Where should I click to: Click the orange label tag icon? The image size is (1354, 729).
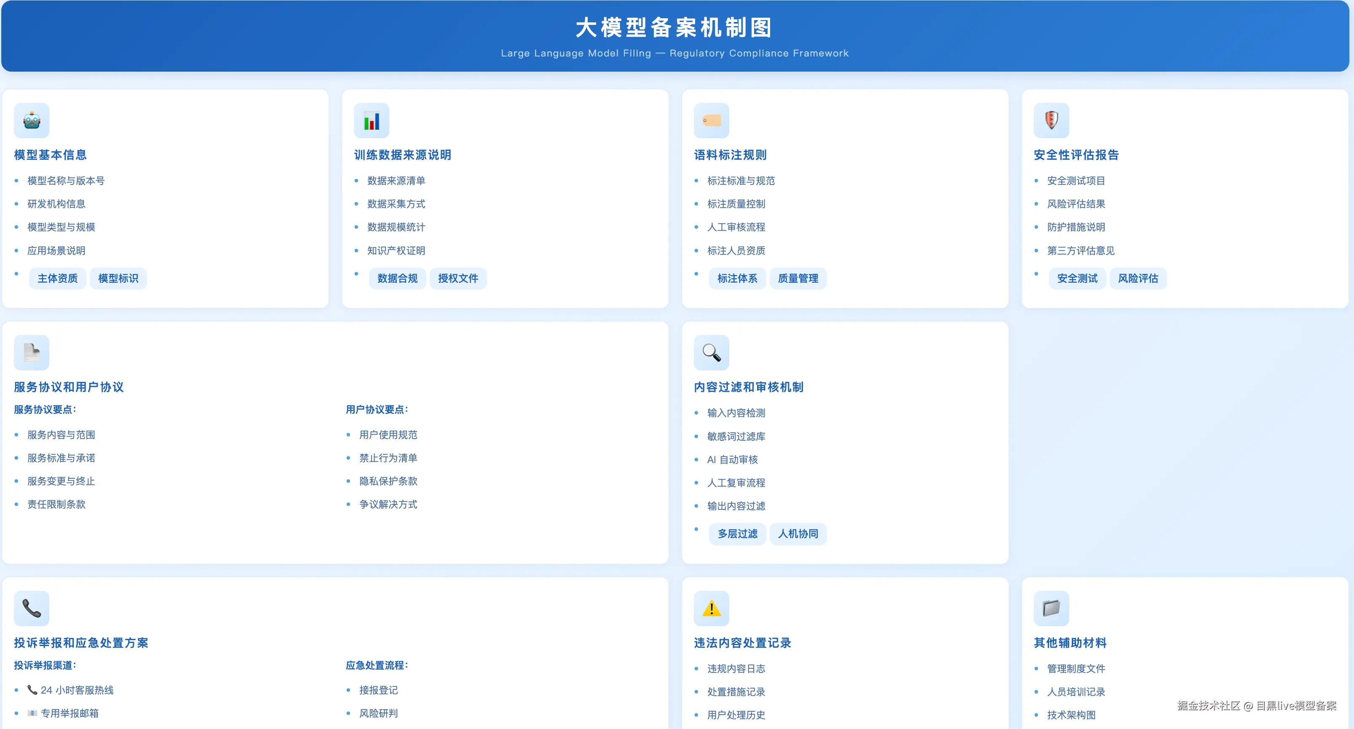pos(711,121)
